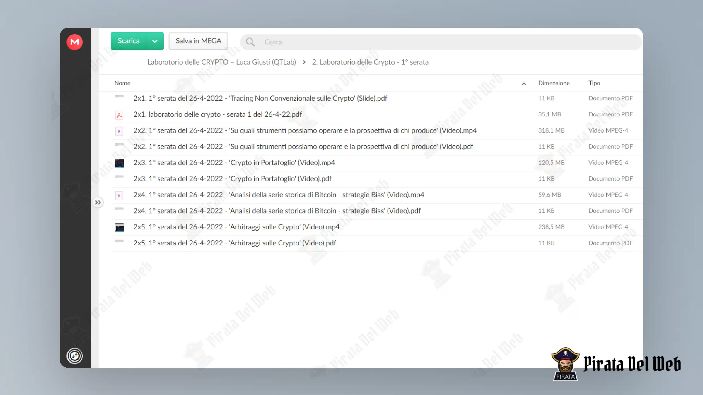Open thumbnail of 2x5 Arbitraggi sulle Crypto mp4
This screenshot has width=703, height=395.
tap(119, 228)
